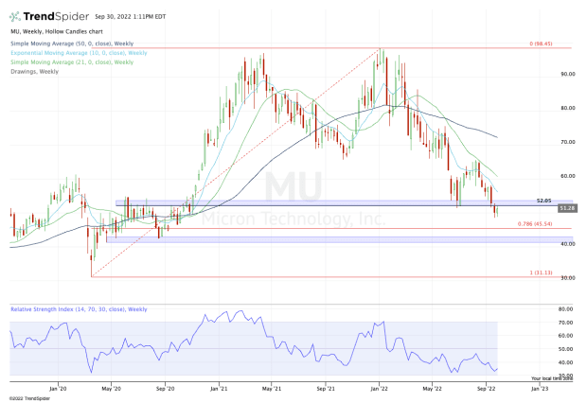The height and width of the screenshot is (403, 587).
Task: Select the Simple Moving Average (21) legend
Action: tap(72, 62)
